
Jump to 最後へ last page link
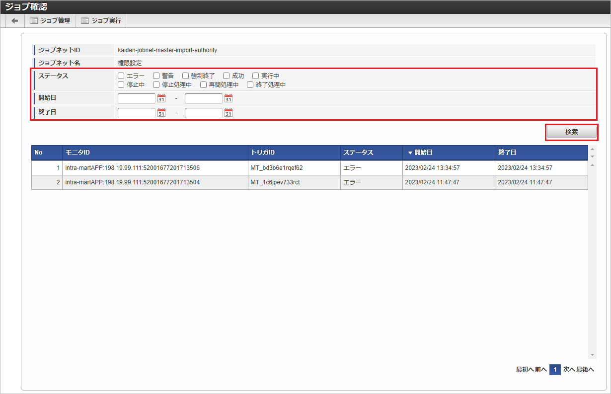point(585,370)
